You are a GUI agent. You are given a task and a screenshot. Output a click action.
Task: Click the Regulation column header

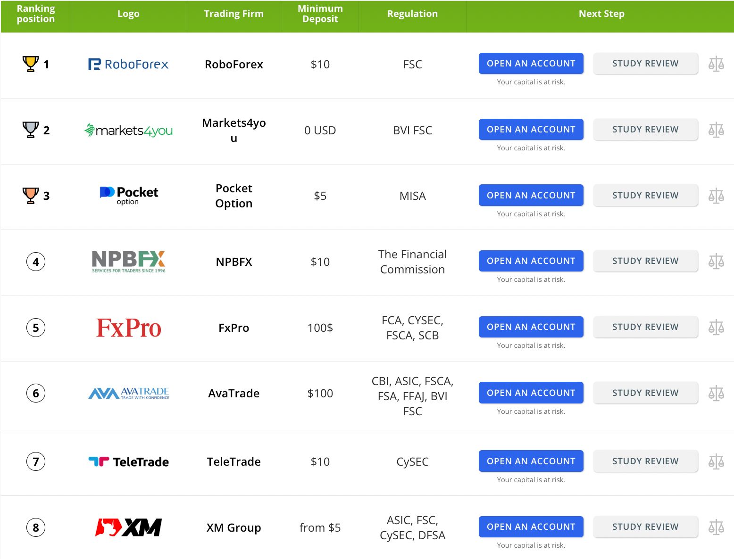point(412,14)
